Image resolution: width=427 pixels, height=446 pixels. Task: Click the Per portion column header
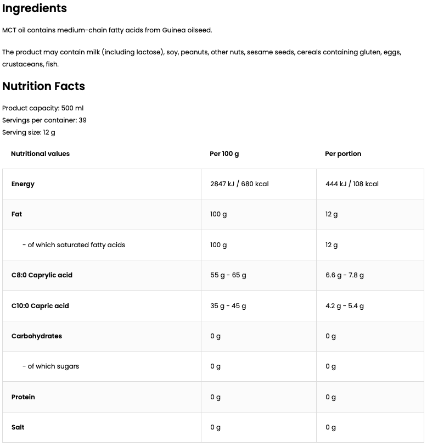pos(343,154)
